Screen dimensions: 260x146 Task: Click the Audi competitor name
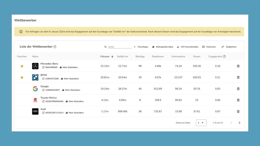click(x=43, y=109)
